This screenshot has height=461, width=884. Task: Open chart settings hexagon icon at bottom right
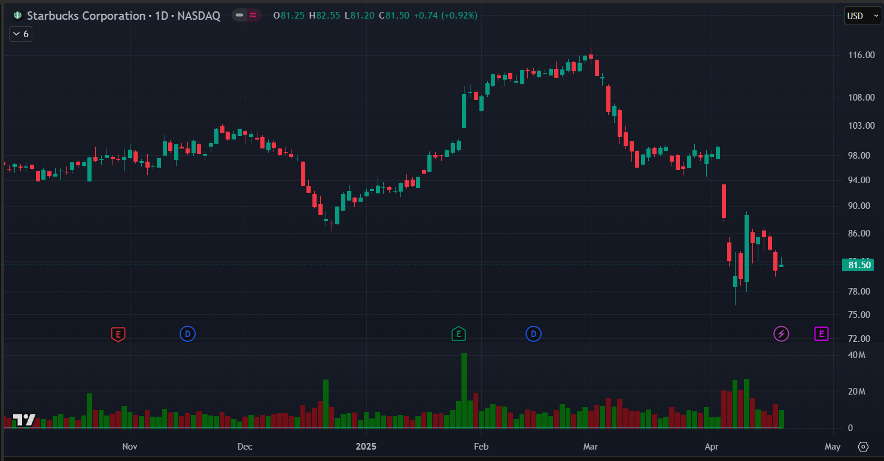pyautogui.click(x=863, y=447)
